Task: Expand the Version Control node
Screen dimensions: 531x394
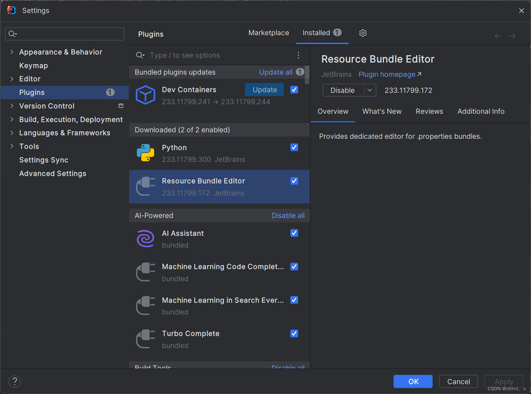Action: click(12, 106)
